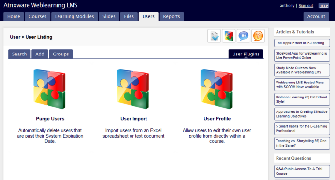Open the Weblearning LMS Hosted Plans article

pyautogui.click(x=302, y=84)
